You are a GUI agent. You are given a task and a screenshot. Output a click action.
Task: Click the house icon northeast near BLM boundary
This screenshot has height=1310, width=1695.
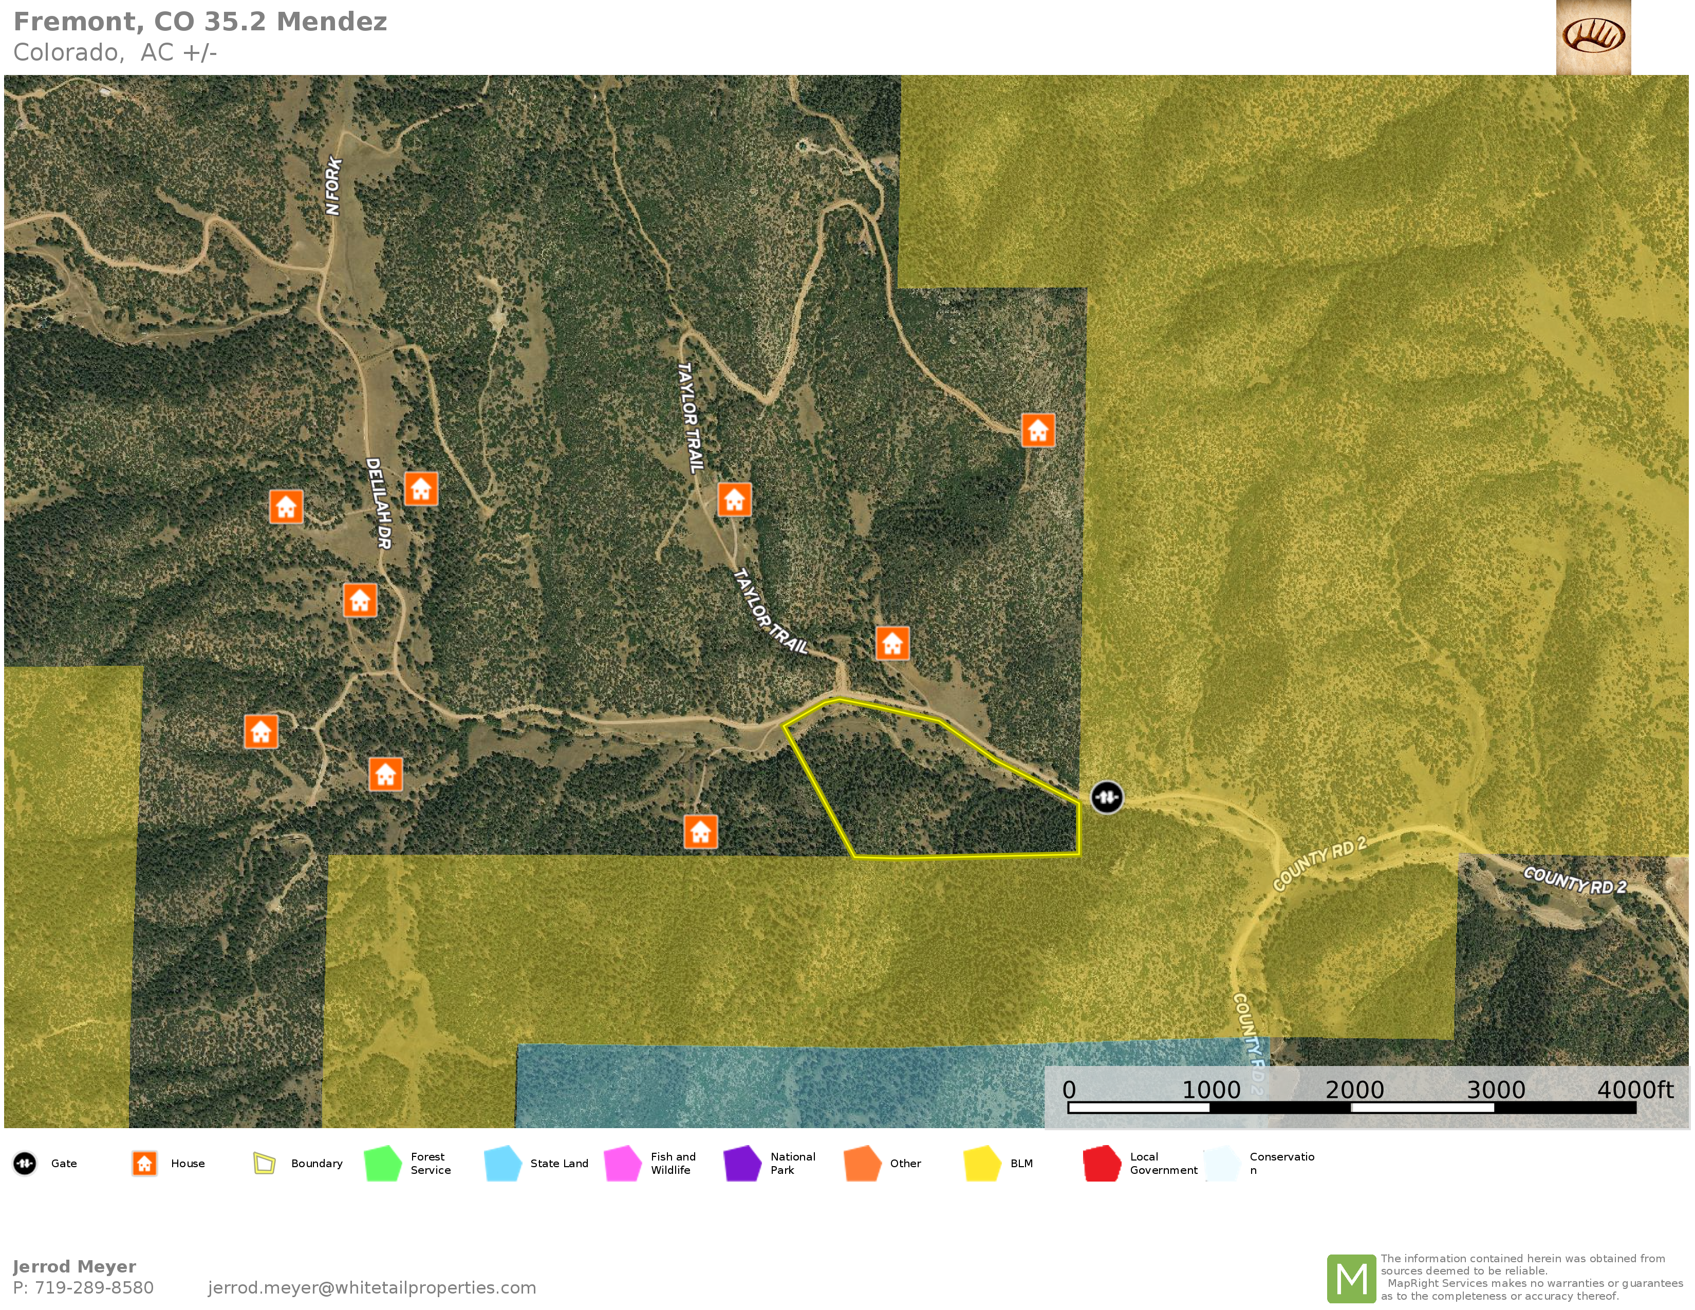pyautogui.click(x=1038, y=431)
